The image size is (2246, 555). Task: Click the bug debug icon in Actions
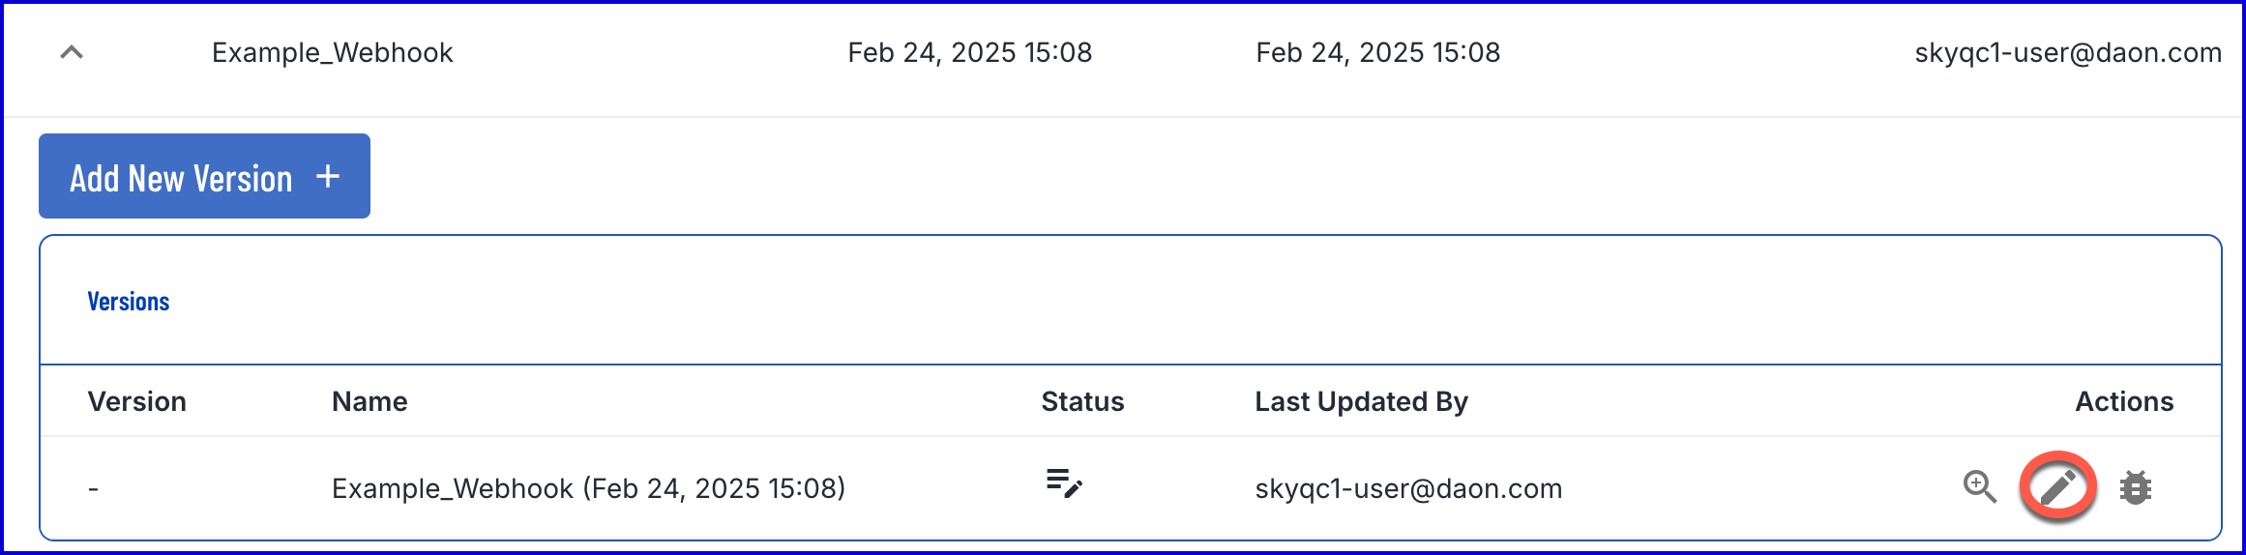(x=2136, y=487)
